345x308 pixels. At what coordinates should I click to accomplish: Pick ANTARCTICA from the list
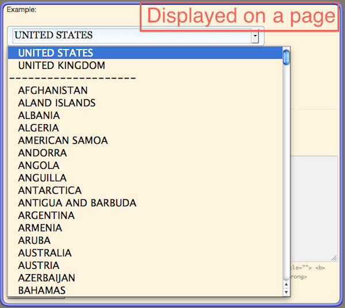point(145,190)
